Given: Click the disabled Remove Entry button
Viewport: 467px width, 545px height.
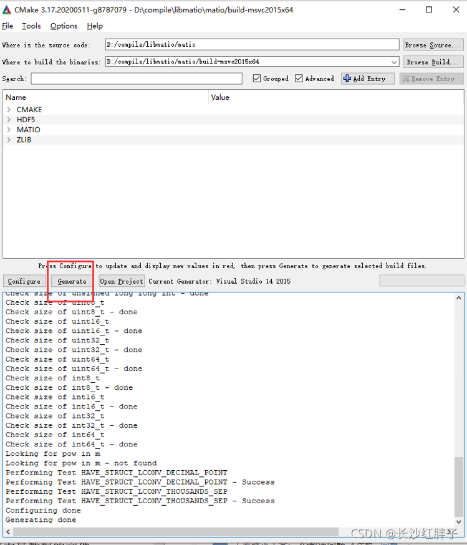Looking at the screenshot, I should (431, 79).
